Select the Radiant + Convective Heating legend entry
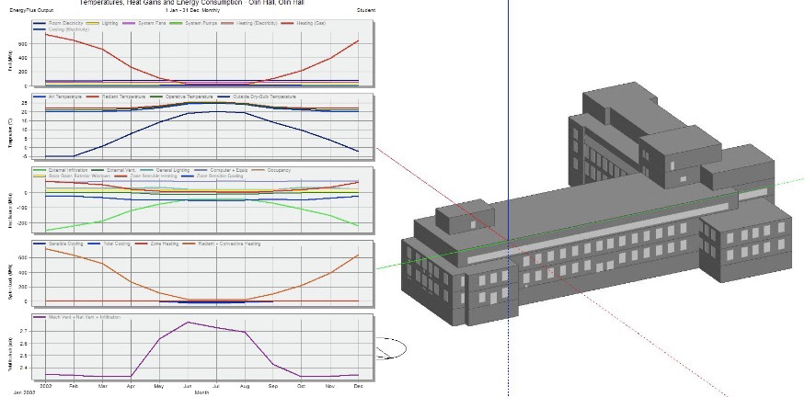The height and width of the screenshot is (397, 805). click(221, 244)
